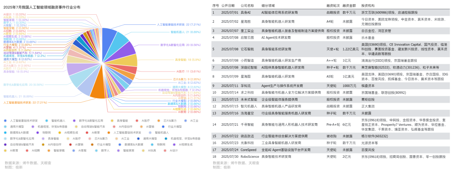Click pie label 智能穿戴: 2 (0.66%)
Image resolution: width=454 pixels, height=175 pixels.
16,28
